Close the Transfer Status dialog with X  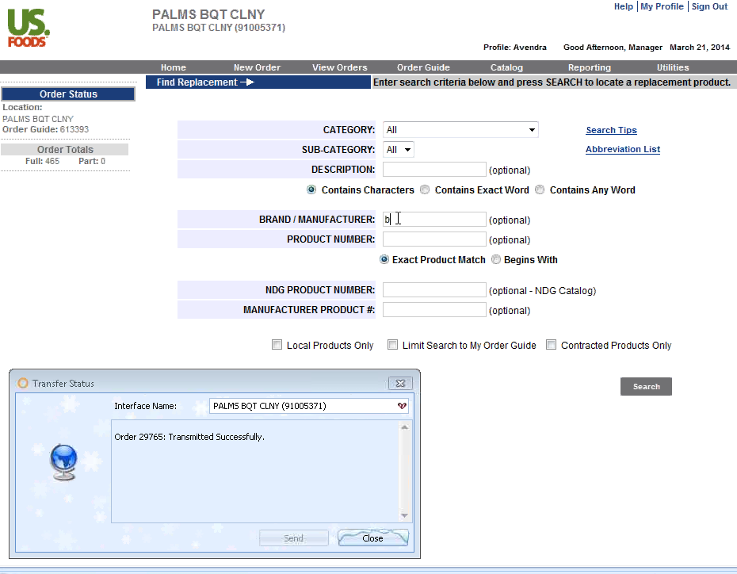click(x=400, y=384)
